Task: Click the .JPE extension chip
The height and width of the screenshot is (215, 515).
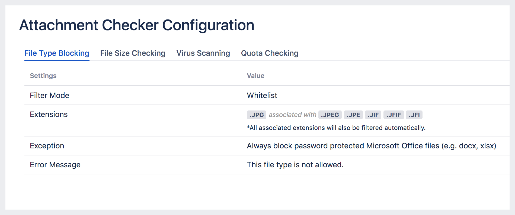Action: (x=353, y=115)
